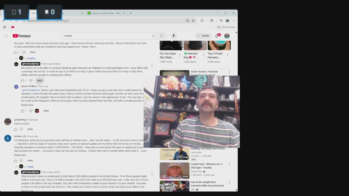Viewport: 349px width, 196px height.
Task: Bookmark this page with the star icon
Action: pyautogui.click(x=193, y=20)
